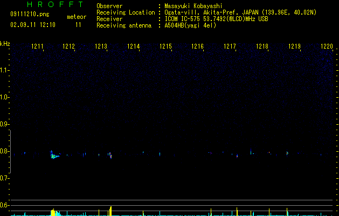Click the 1212 time axis label
Image resolution: width=339 pixels, height=216 pixels.
tap(68, 46)
